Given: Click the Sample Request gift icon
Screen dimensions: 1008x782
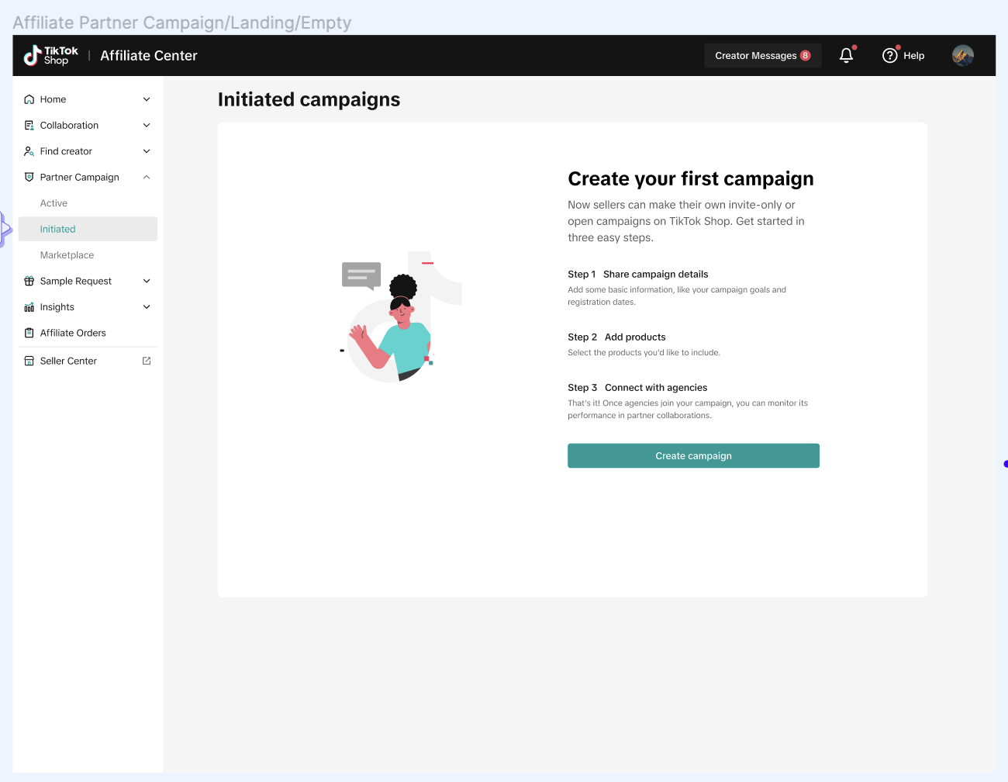Looking at the screenshot, I should [x=29, y=281].
